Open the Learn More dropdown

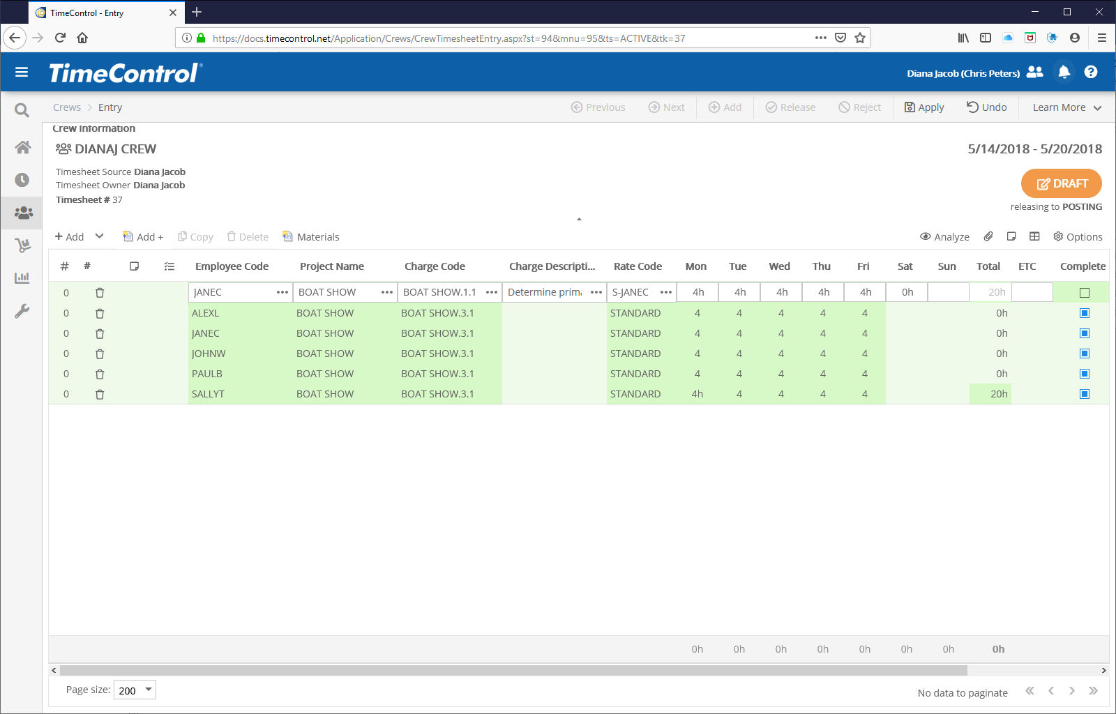point(1066,107)
